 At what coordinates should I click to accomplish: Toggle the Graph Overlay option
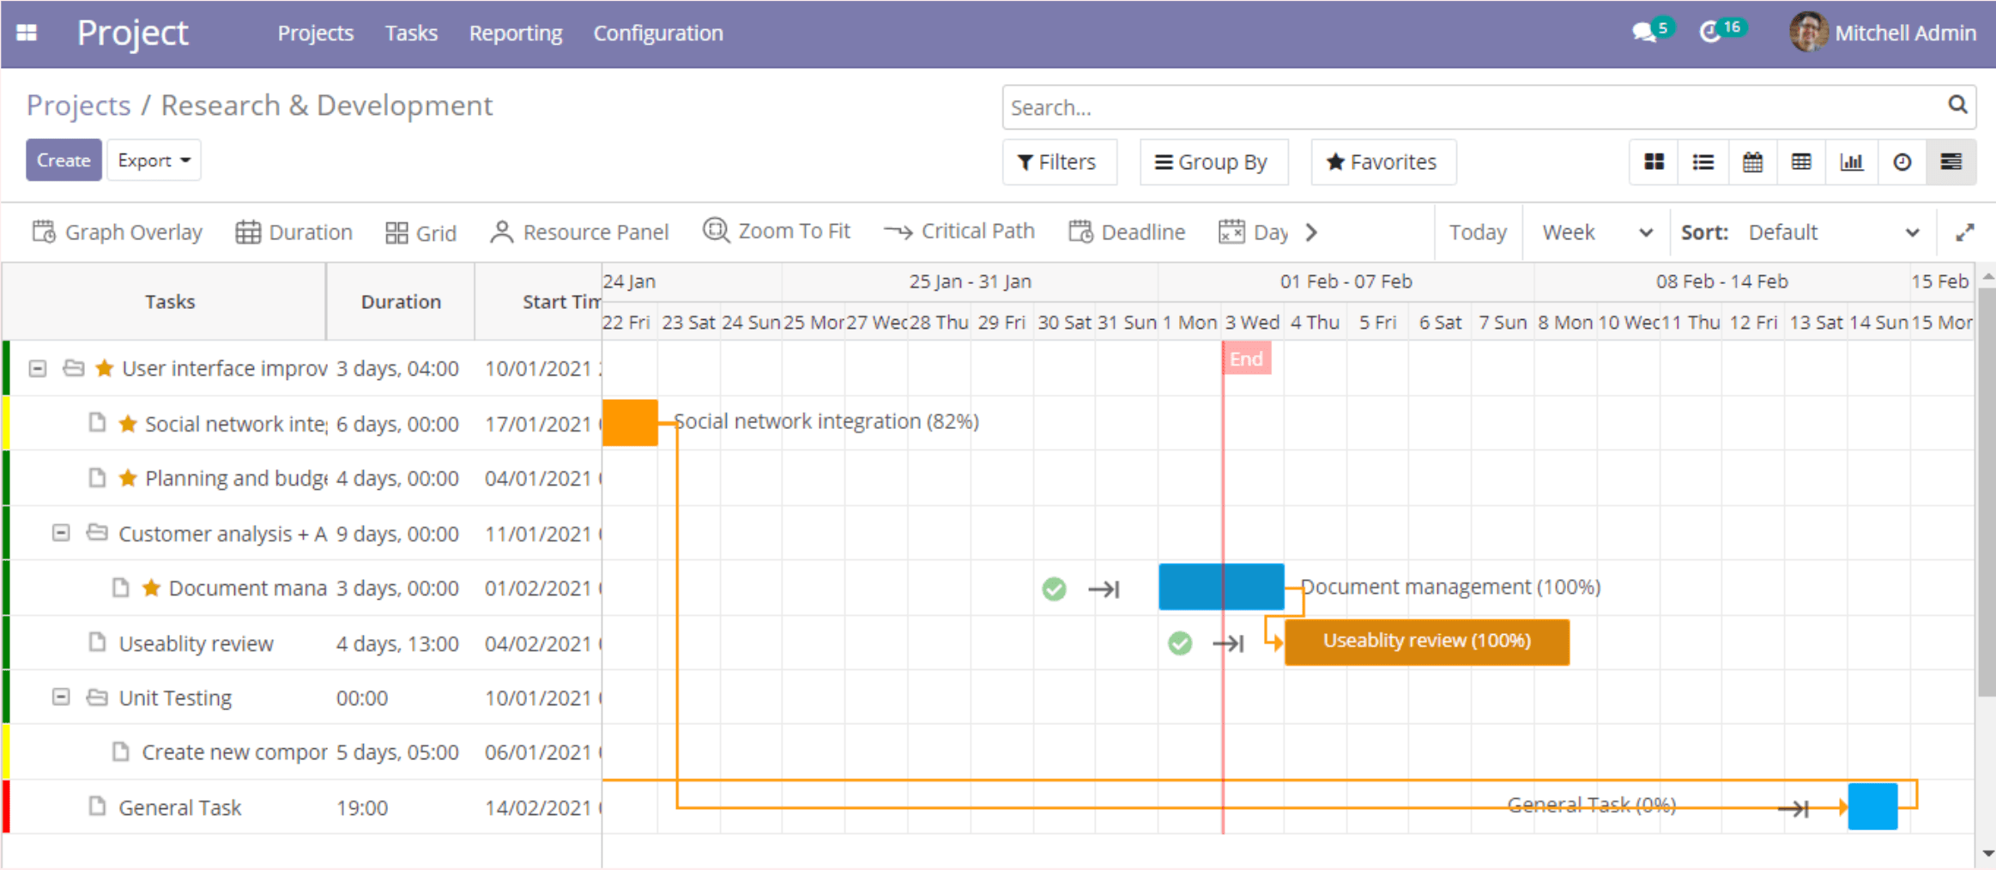point(118,233)
